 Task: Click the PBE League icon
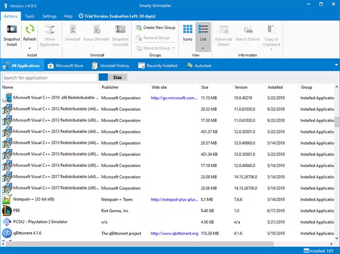(x=7, y=210)
